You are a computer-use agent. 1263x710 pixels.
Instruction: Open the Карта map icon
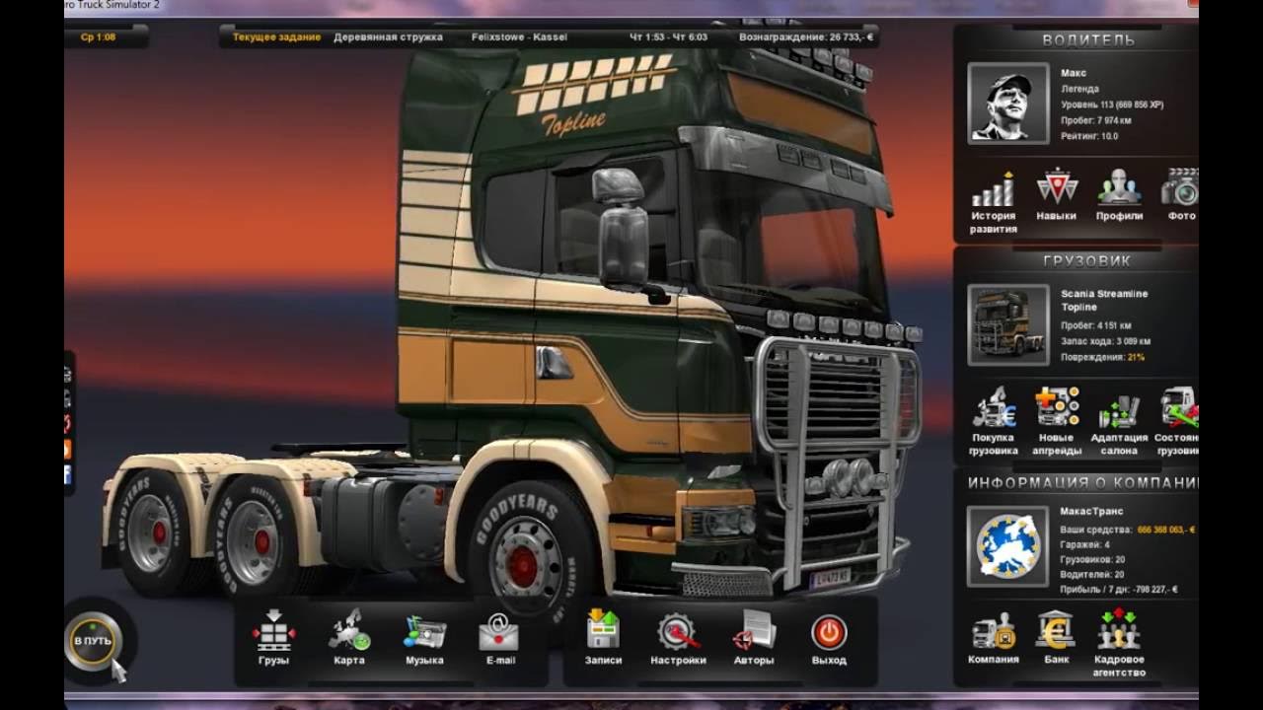pyautogui.click(x=348, y=631)
